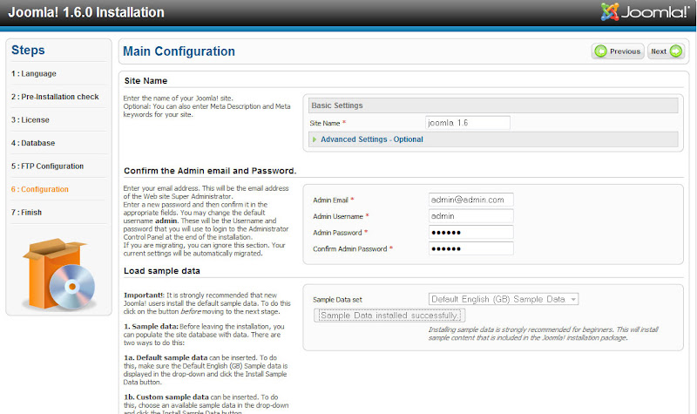Click Sample Data installed successfully button
This screenshot has width=697, height=414.
[389, 316]
